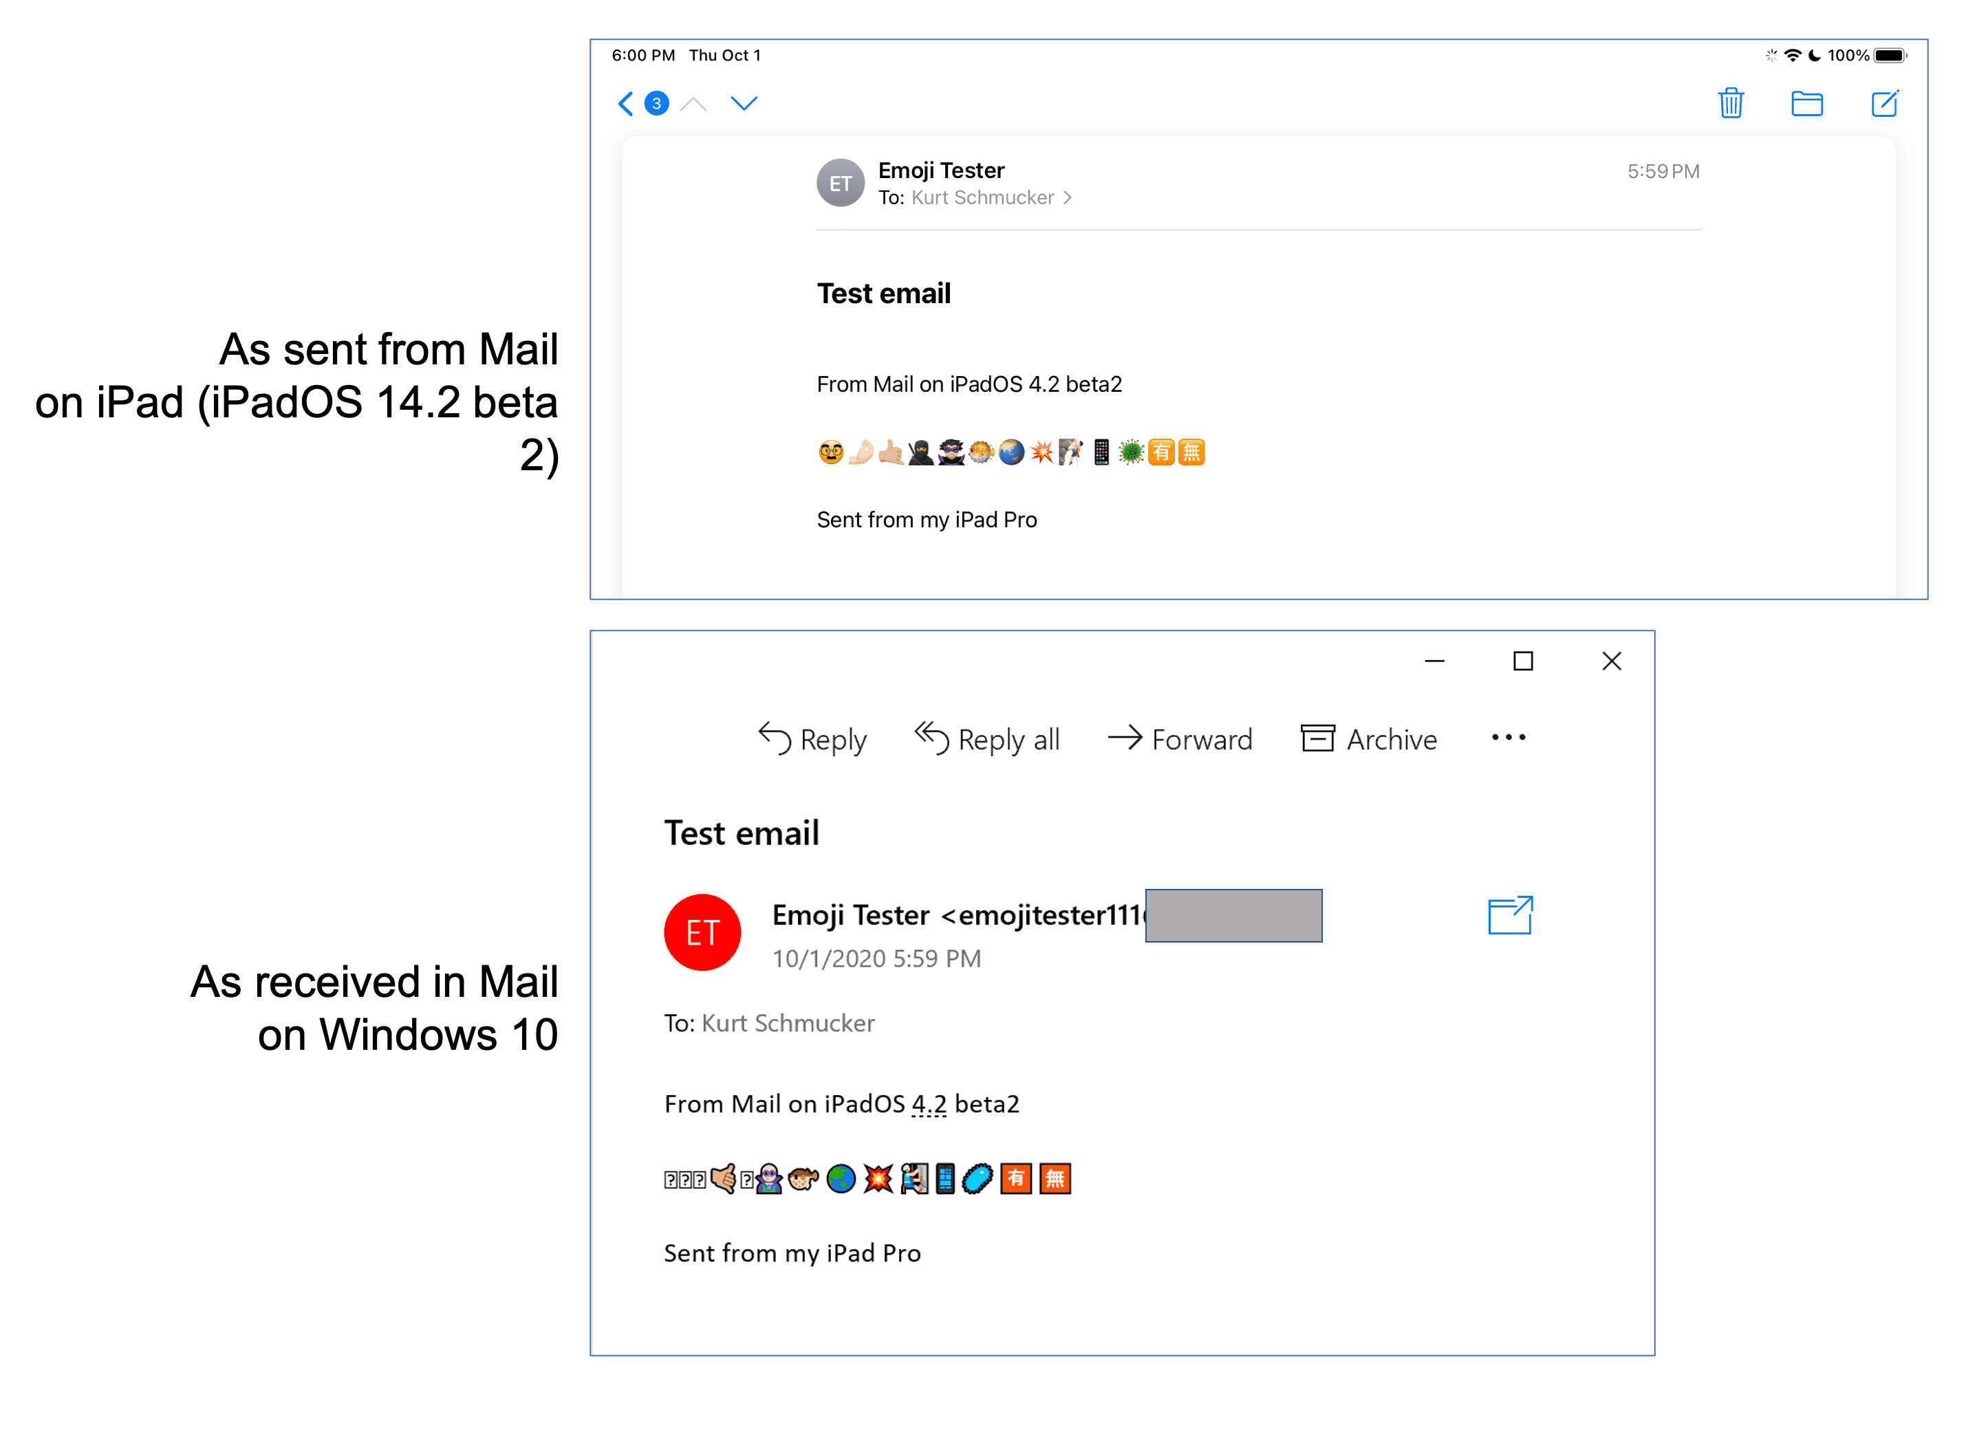This screenshot has height=1430, width=1966.
Task: Go to previous message with up arrow
Action: tap(693, 104)
